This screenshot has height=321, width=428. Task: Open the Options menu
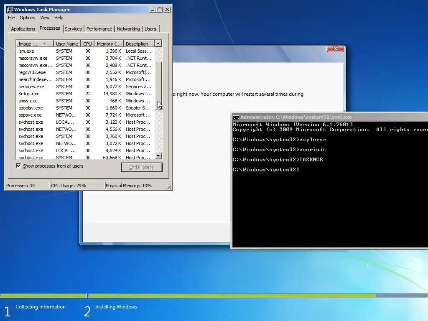(27, 18)
